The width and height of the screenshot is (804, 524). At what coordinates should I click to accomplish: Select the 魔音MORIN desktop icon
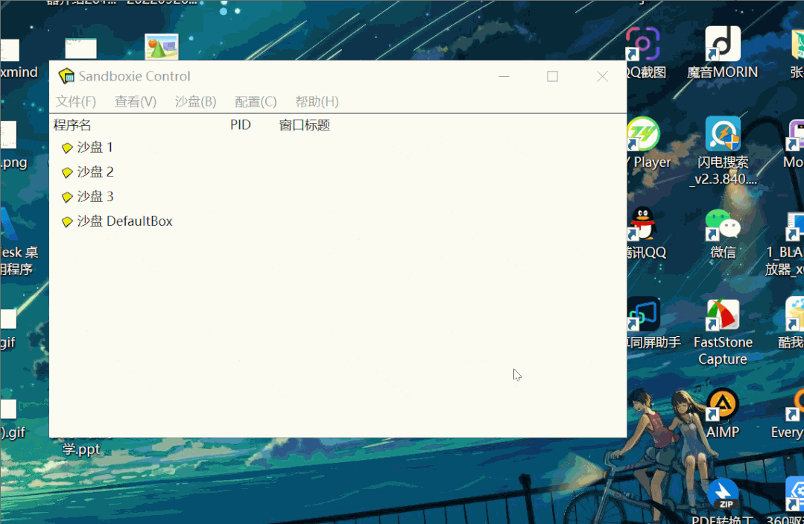[722, 54]
